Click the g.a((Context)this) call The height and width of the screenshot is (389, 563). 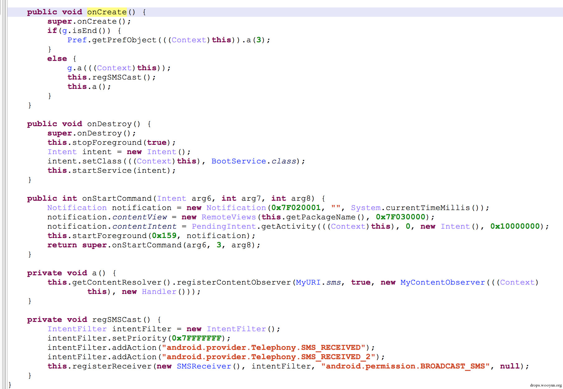pyautogui.click(x=119, y=68)
